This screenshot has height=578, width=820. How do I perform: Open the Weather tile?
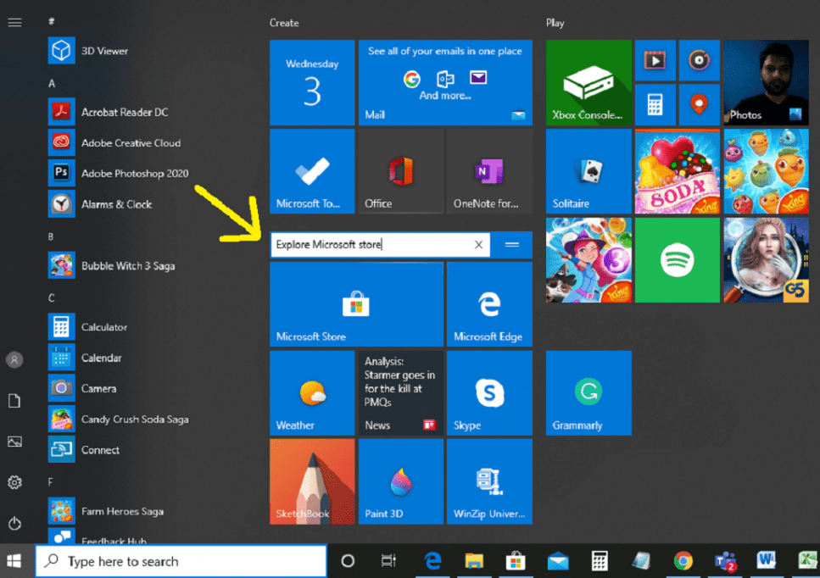point(312,393)
